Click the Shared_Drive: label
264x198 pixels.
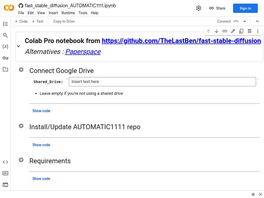click(x=48, y=82)
